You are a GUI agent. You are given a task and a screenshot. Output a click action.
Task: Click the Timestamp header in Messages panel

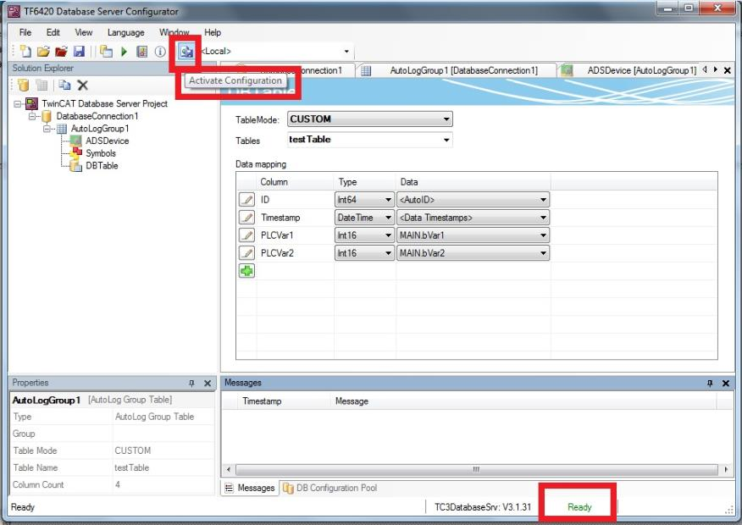262,401
